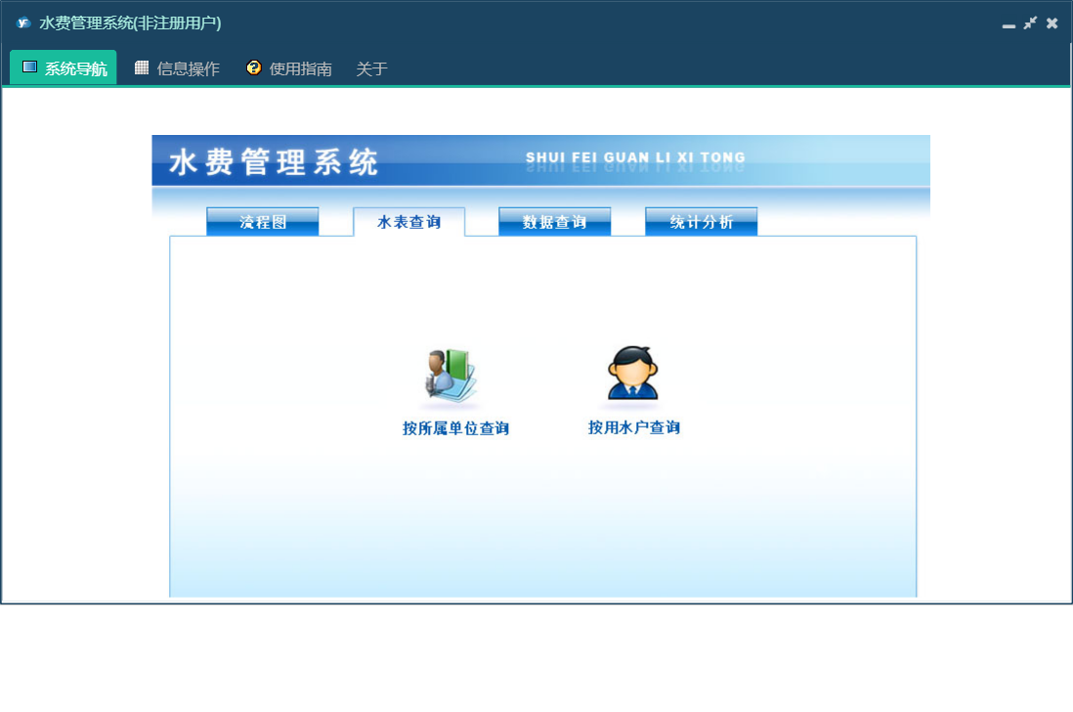Restore down the window with arrows icon
Viewport: 1073px width, 712px height.
[x=1030, y=23]
